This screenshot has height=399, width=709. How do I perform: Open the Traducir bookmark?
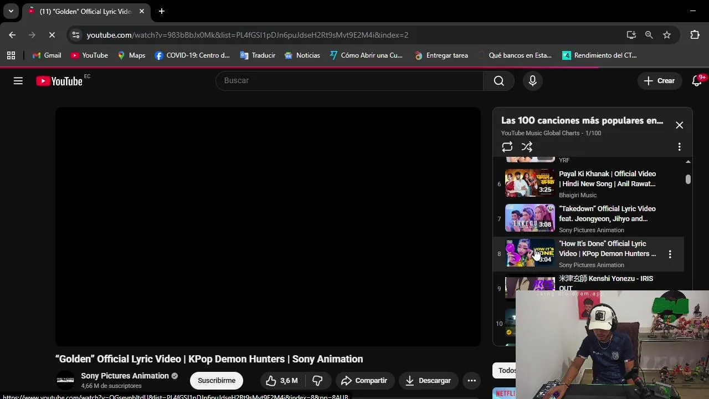(258, 55)
